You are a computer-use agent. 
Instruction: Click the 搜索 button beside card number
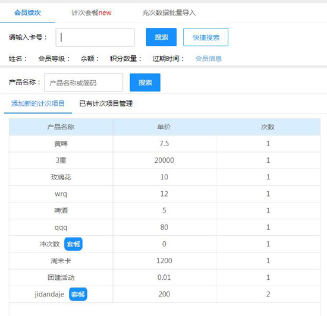[161, 37]
